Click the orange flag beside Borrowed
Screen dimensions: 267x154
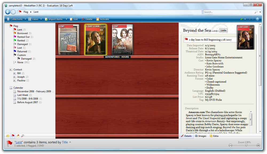pos(15,33)
